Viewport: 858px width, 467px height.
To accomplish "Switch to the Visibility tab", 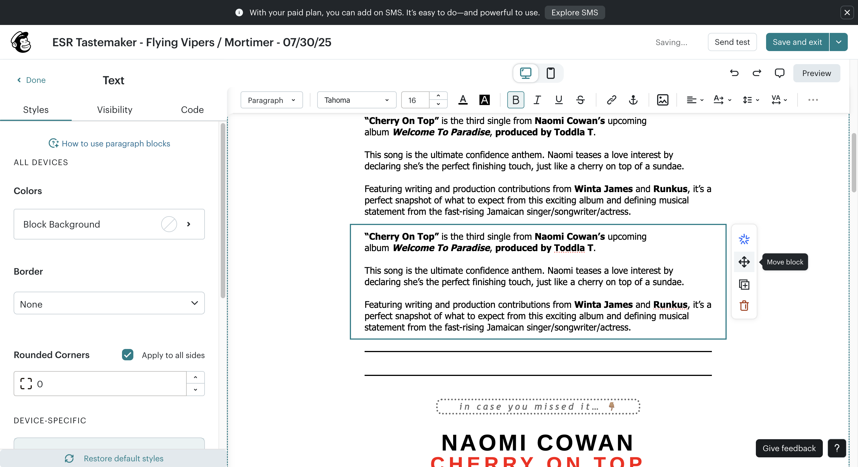I will coord(115,110).
